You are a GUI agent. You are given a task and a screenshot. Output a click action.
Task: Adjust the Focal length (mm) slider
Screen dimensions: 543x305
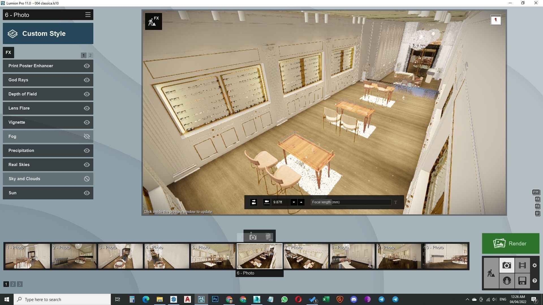click(351, 202)
